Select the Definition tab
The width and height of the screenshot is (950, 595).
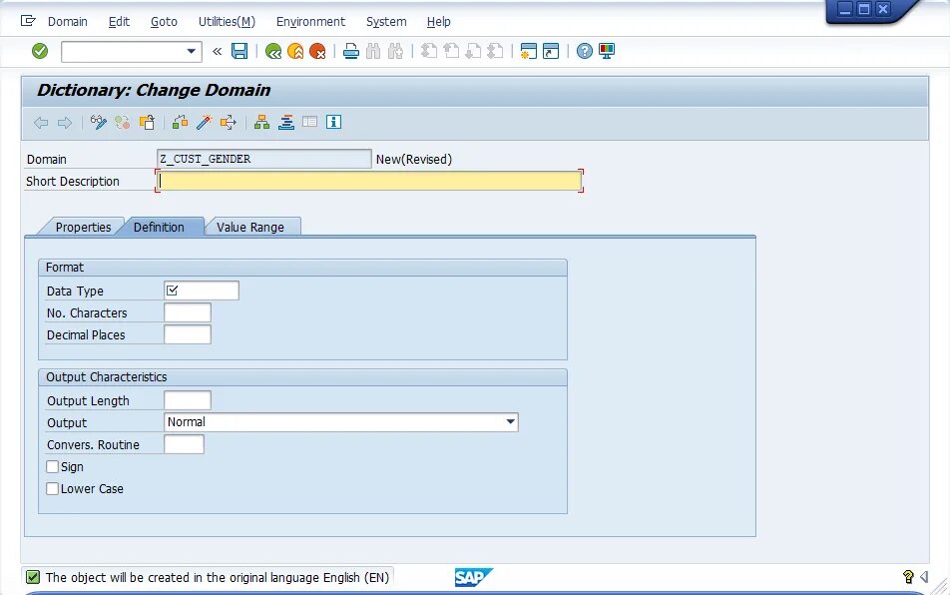159,228
